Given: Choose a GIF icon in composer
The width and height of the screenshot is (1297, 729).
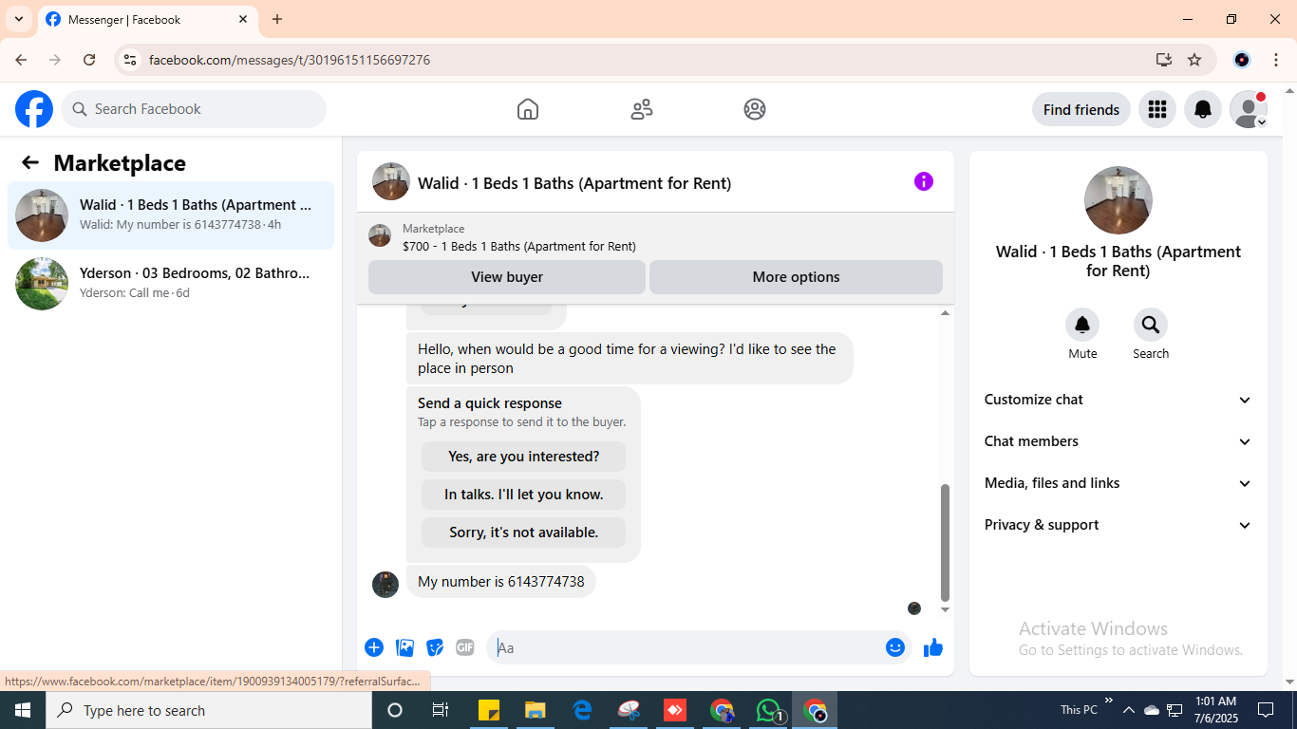Looking at the screenshot, I should [464, 647].
